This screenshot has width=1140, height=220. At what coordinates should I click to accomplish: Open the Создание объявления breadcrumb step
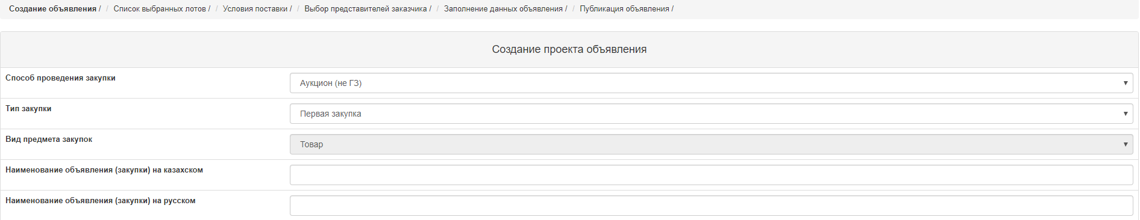(52, 9)
